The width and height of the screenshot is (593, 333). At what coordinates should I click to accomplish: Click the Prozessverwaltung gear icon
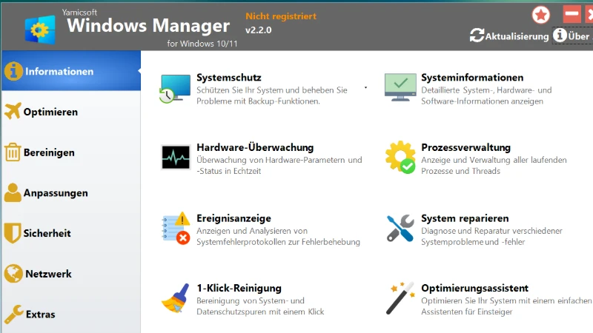point(400,158)
